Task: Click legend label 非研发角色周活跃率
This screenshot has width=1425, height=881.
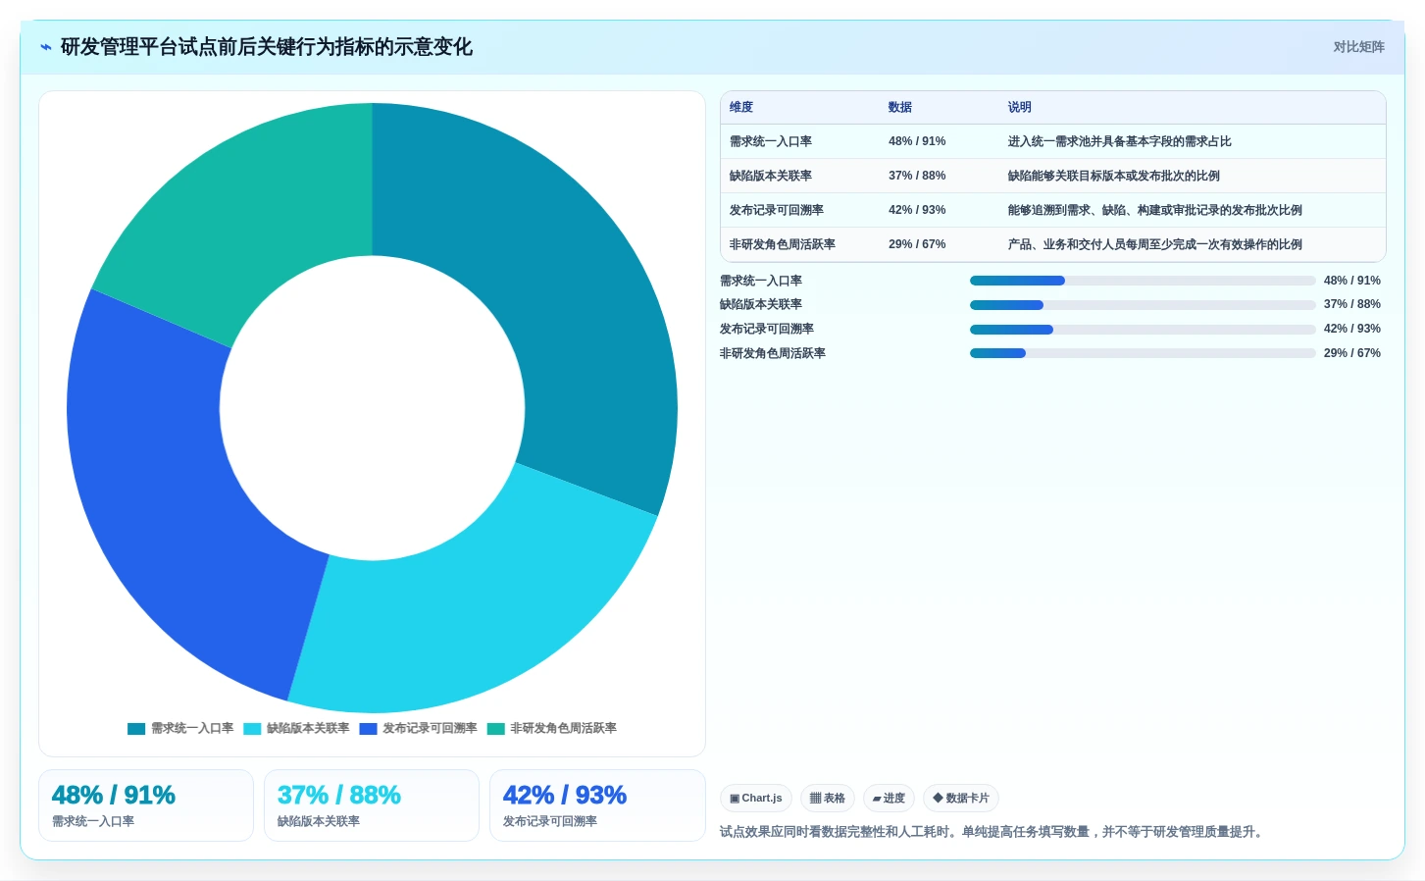Action: (563, 729)
